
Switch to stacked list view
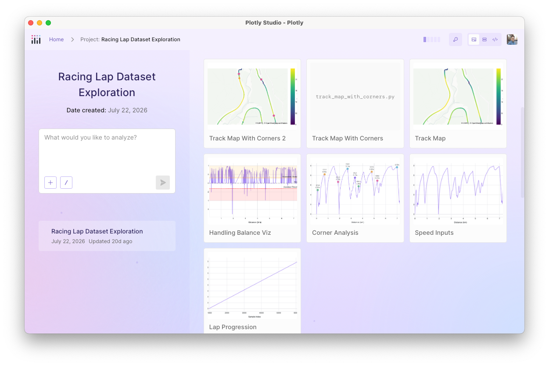coord(484,39)
